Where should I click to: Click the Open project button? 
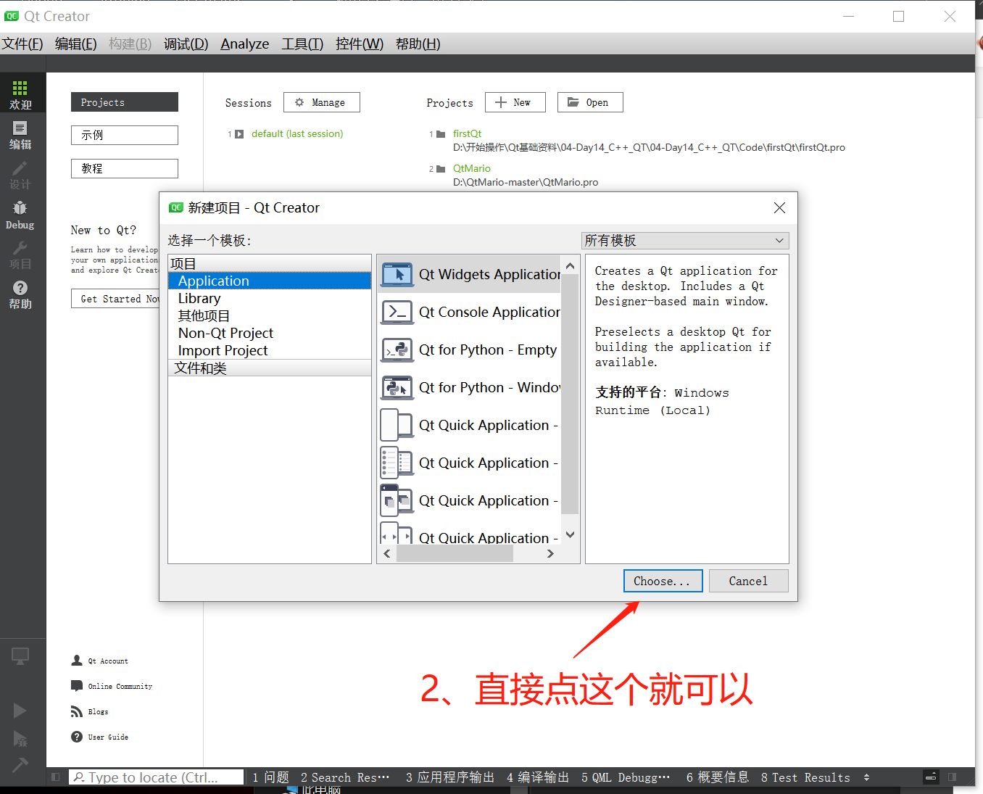[590, 102]
